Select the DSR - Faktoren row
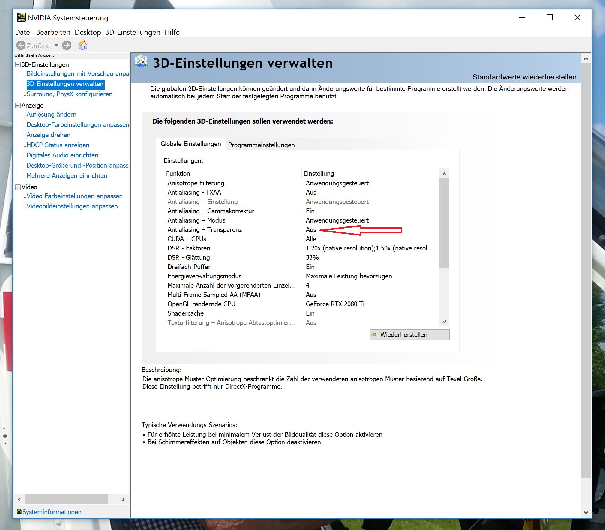Viewport: 605px width, 530px height. click(301, 248)
